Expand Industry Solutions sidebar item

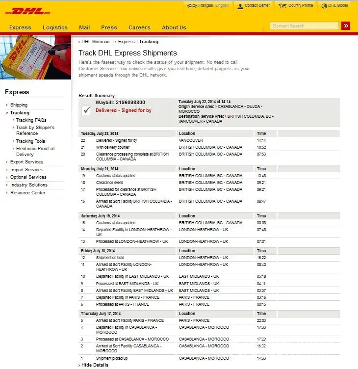point(29,185)
